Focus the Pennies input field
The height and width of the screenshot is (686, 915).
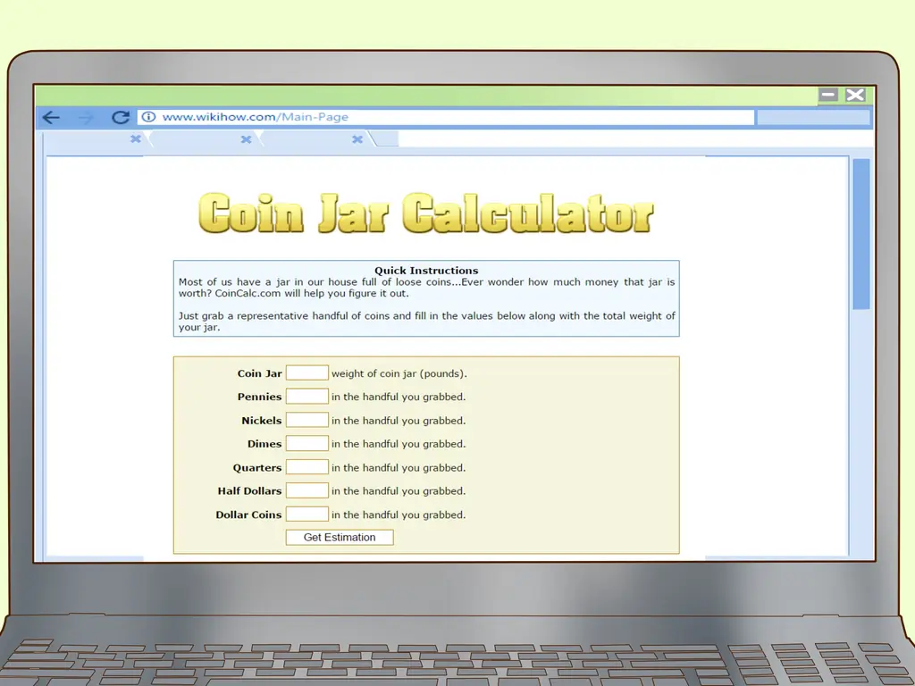click(307, 396)
